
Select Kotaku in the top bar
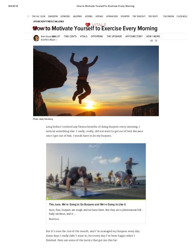tap(99, 16)
